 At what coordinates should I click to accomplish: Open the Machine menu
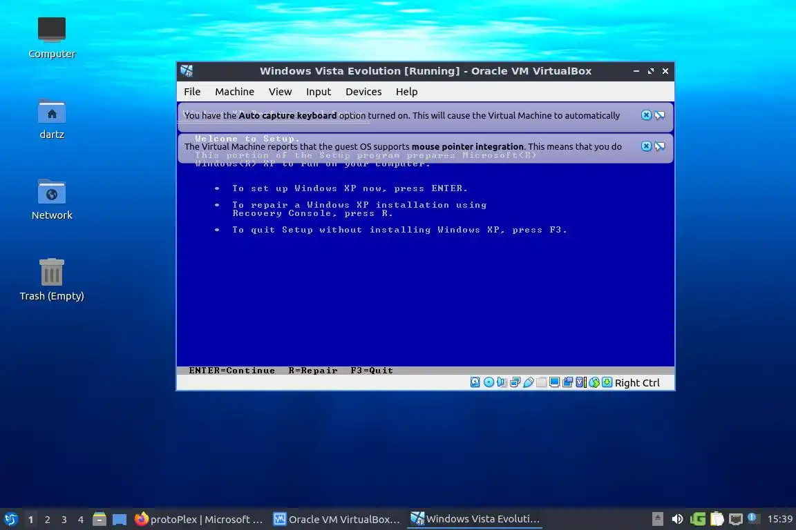[x=234, y=92]
